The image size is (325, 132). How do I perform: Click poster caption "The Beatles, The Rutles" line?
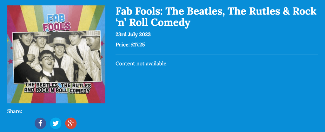(58, 85)
